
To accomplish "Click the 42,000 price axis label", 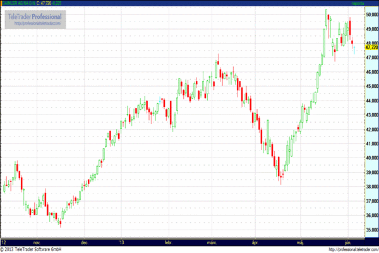I will pyautogui.click(x=371, y=129).
